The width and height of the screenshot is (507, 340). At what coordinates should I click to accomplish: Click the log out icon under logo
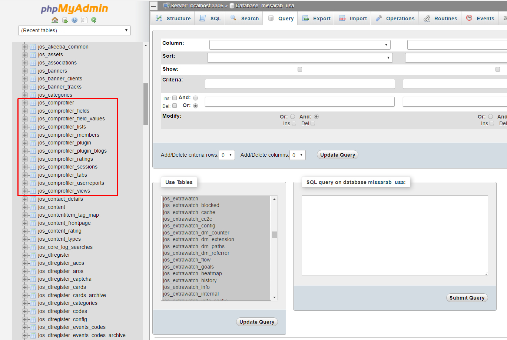65,20
